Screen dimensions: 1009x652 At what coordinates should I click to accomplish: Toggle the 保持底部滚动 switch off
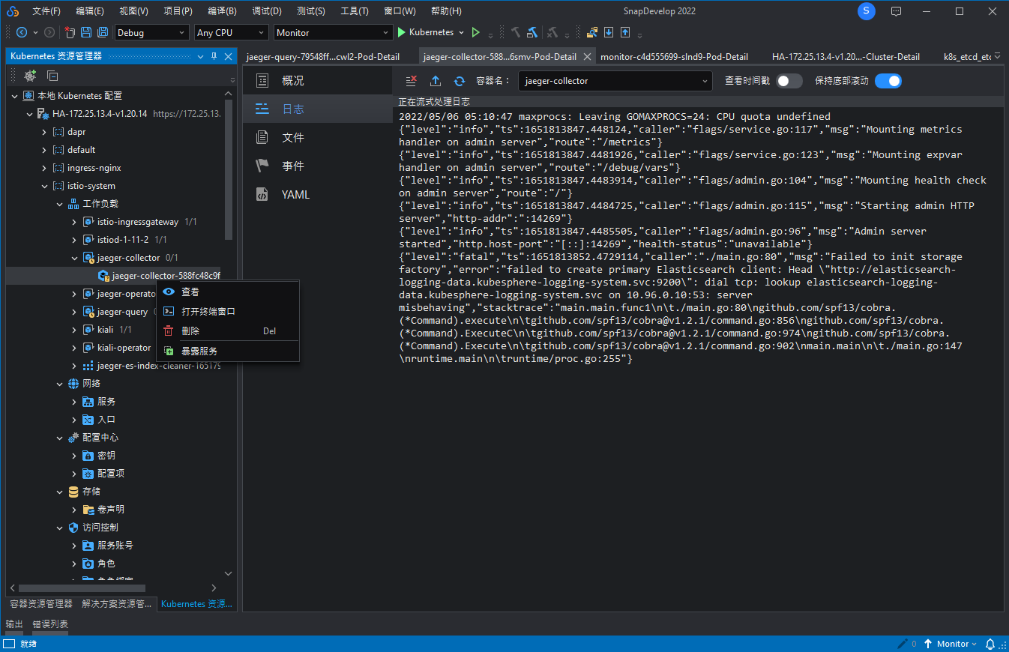[x=888, y=81]
